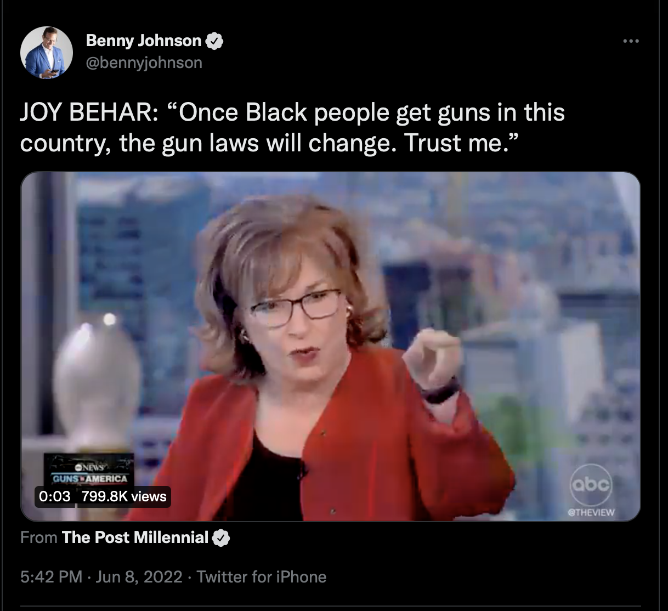
Task: Click the 799.8K views counter
Action: coord(124,496)
